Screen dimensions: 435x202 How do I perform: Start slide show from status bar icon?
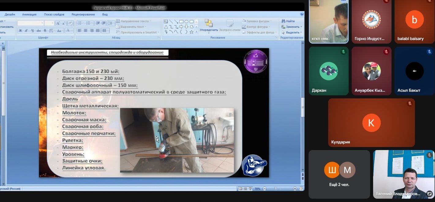[x=250, y=189]
